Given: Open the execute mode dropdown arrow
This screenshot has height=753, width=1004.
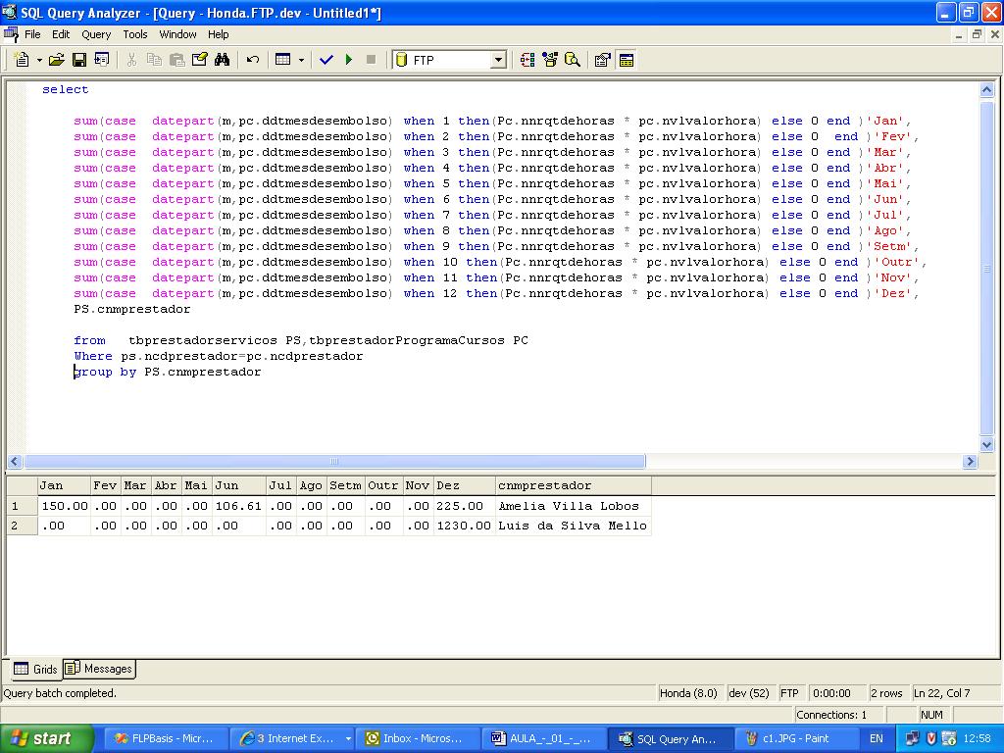Looking at the screenshot, I should coord(301,60).
